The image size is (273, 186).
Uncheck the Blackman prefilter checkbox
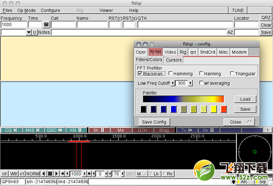click(140, 73)
